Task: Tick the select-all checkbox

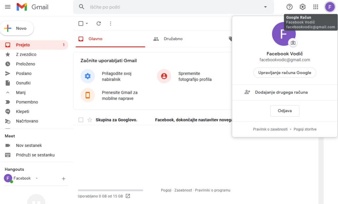Action: (81, 23)
